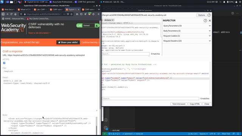Image resolution: width=242 pixels, height=136 pixels.
Task: Click Plain Text language mode in status bar
Action: click(226, 134)
